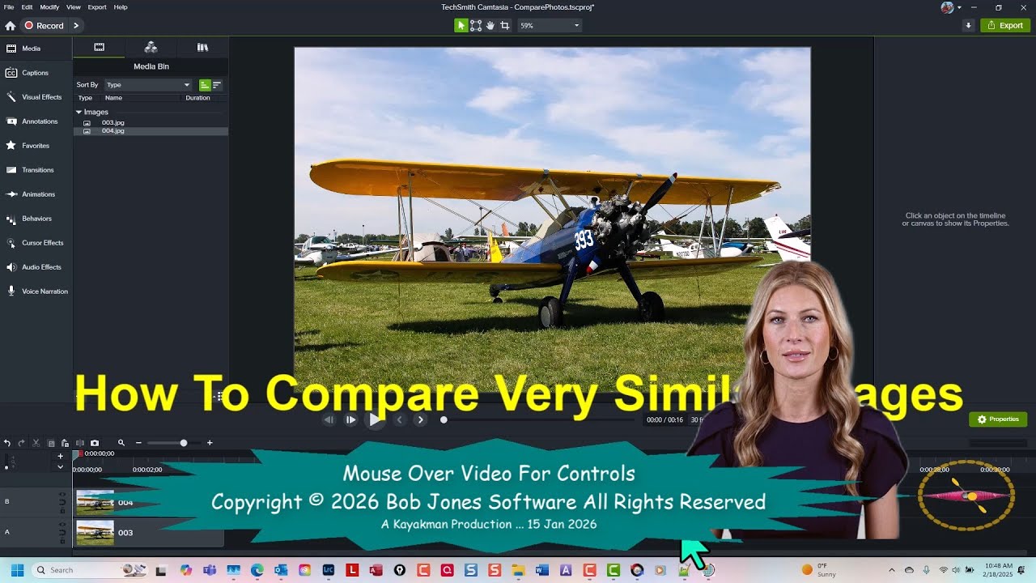Start a new recording with Record
The height and width of the screenshot is (583, 1036).
click(44, 26)
